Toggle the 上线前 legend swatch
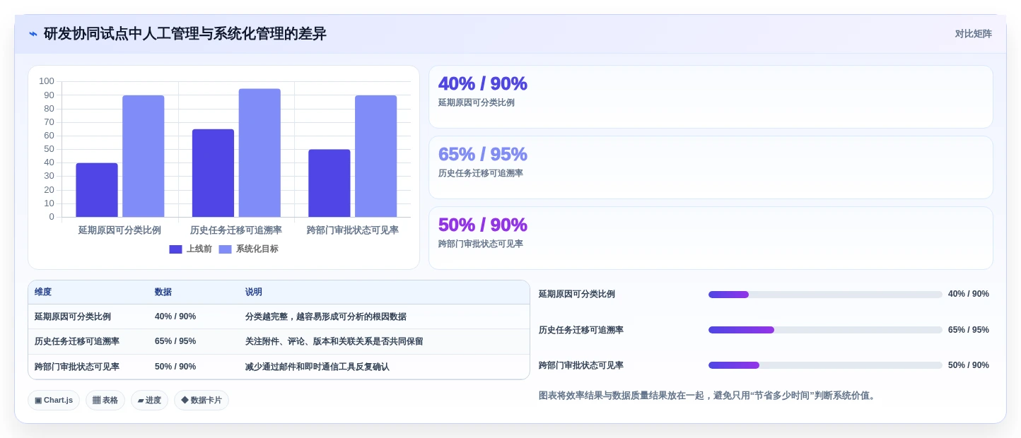The height and width of the screenshot is (438, 1021). click(x=175, y=249)
